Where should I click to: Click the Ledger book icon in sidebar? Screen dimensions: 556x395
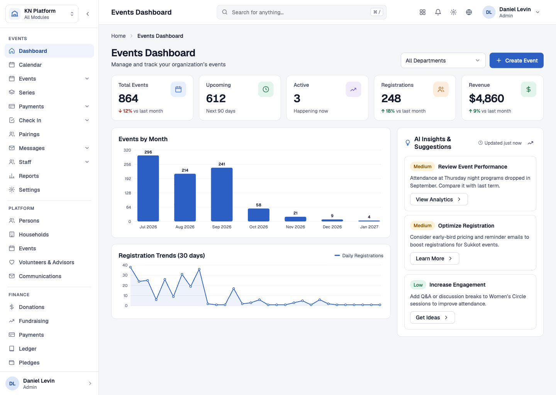(12, 349)
